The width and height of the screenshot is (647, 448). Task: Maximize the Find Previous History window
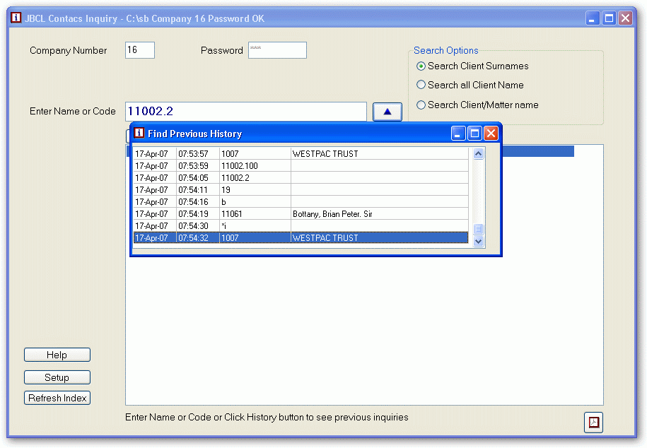tap(474, 133)
